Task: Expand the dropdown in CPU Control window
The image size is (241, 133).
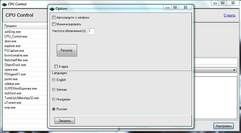Action: click(x=234, y=70)
